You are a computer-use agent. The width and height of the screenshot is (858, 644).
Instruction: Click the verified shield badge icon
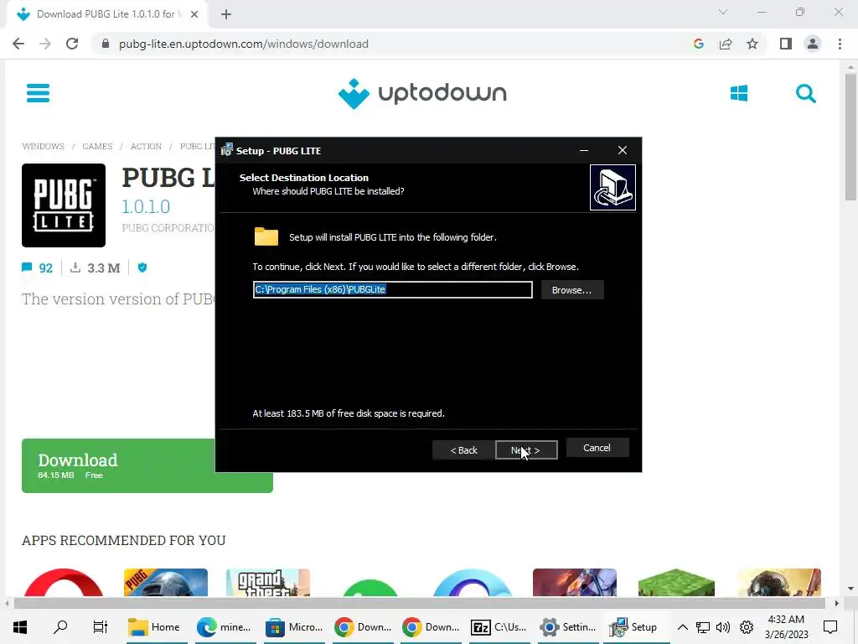click(x=142, y=267)
